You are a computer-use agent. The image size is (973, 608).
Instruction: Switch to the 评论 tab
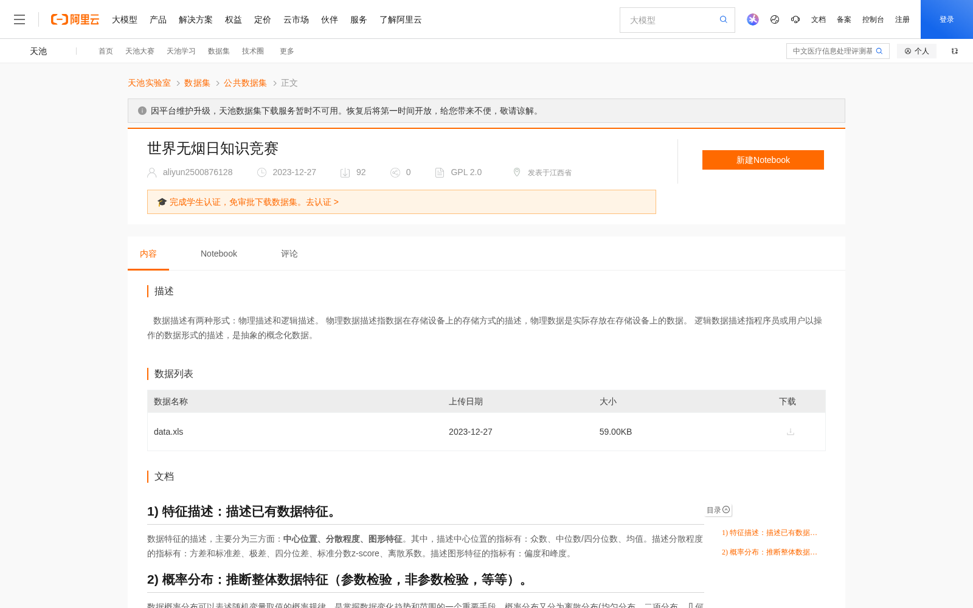(289, 254)
